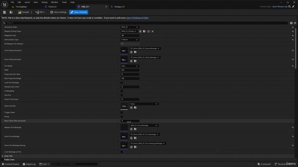
Task: Open Class Settings
Action: [x=58, y=12]
